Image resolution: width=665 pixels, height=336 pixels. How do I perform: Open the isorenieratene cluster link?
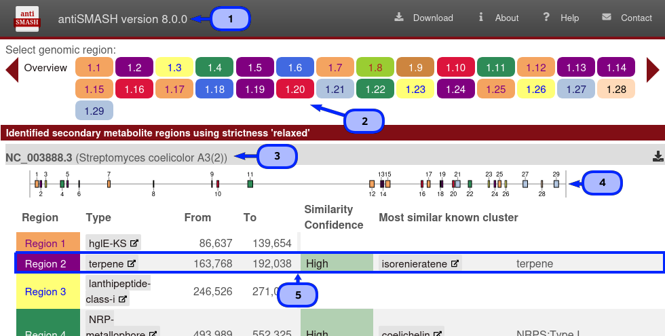pyautogui.click(x=420, y=263)
